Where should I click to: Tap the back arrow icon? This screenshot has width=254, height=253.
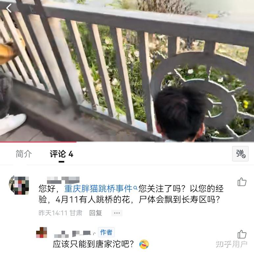(9, 8)
